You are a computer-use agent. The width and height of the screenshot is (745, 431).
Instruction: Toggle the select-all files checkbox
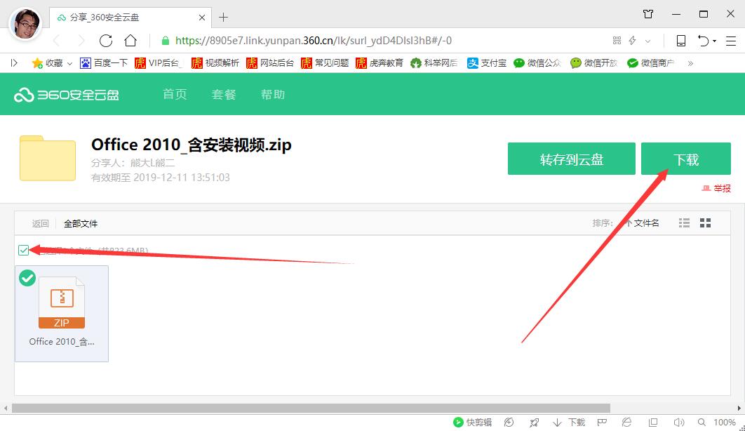pos(23,250)
